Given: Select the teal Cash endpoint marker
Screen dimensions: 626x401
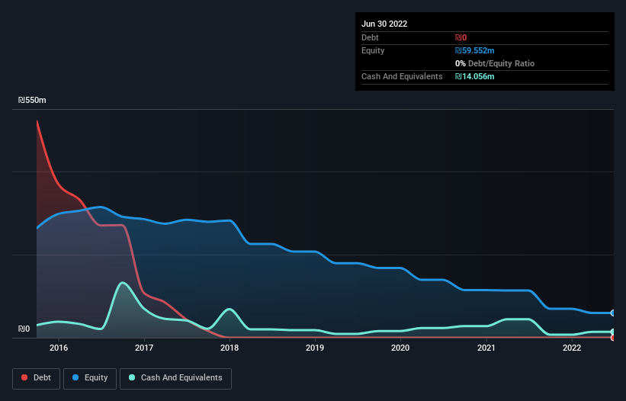Looking at the screenshot, I should point(613,332).
